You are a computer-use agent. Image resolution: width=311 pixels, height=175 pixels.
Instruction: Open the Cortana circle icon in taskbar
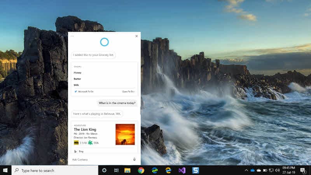104,170
